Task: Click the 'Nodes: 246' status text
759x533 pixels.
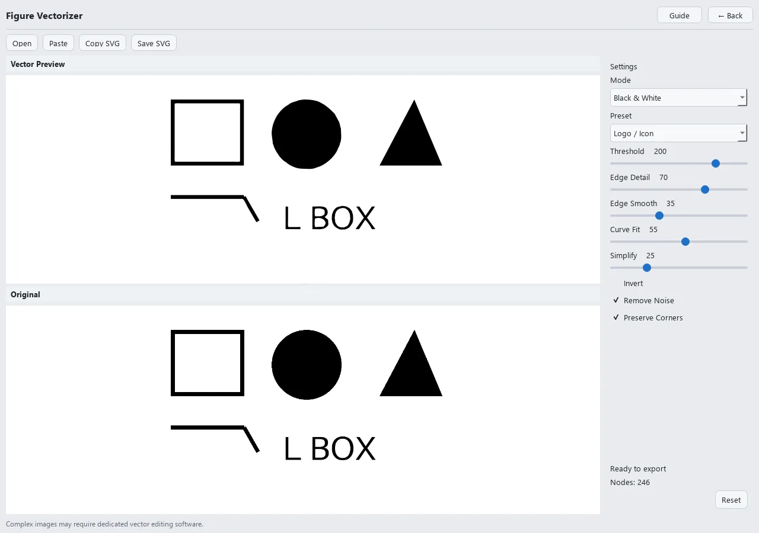Action: [x=630, y=483]
